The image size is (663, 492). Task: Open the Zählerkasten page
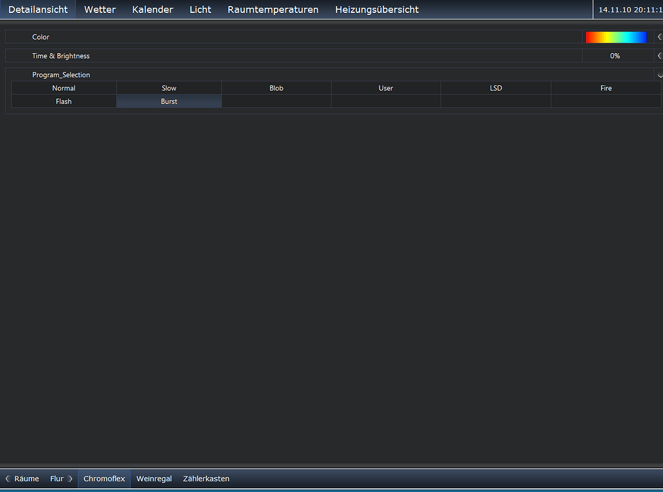pyautogui.click(x=206, y=478)
